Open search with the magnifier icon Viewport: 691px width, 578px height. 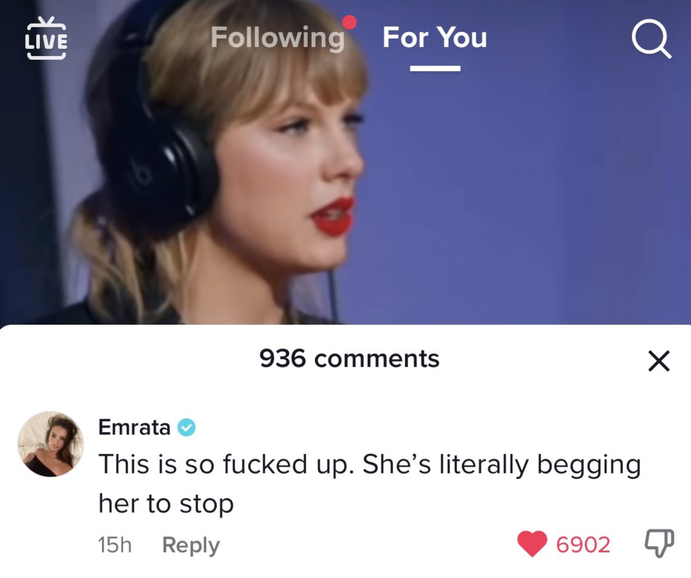coord(651,39)
